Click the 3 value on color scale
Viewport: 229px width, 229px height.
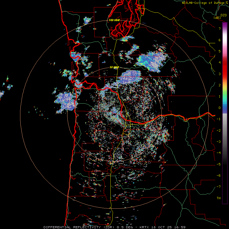220,74
